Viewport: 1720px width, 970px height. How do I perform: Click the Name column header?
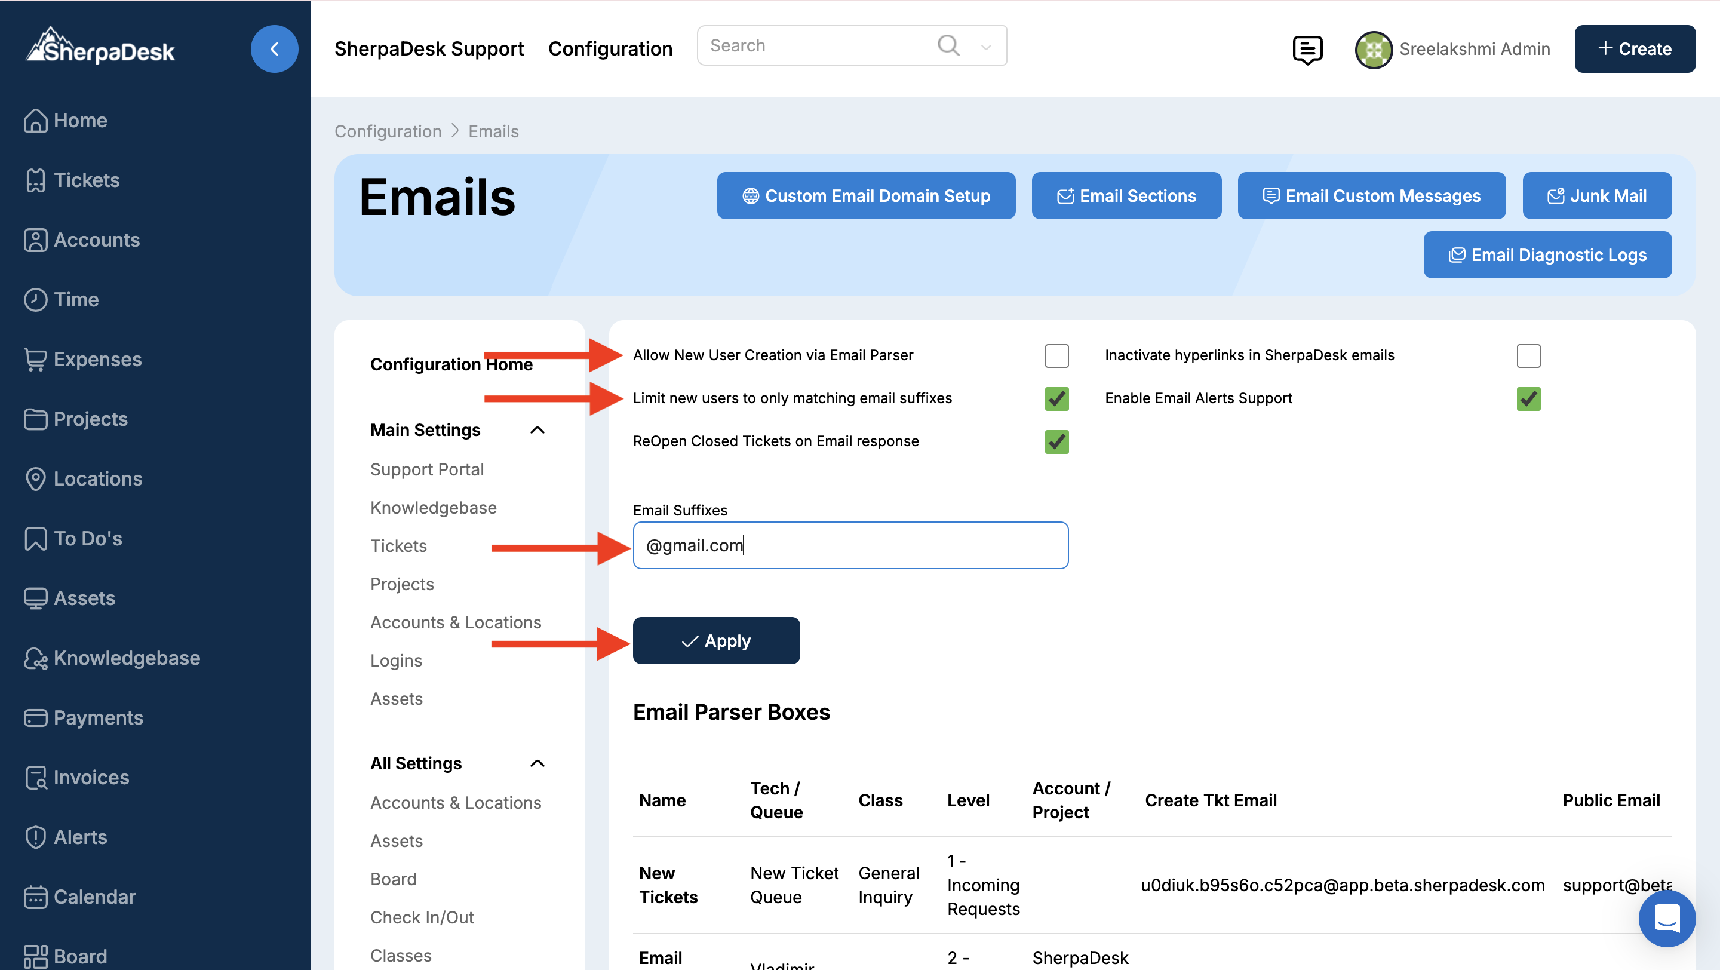(x=662, y=800)
